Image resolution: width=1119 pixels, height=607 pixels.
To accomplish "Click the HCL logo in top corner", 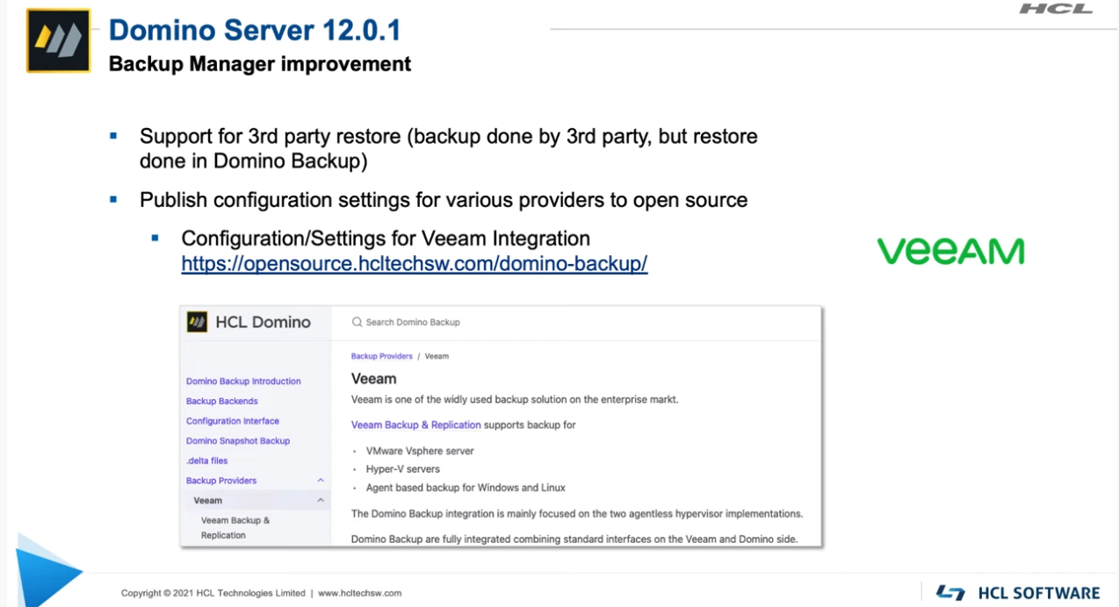I will (1056, 9).
